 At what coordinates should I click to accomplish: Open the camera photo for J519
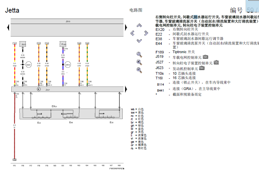pos(205,57)
